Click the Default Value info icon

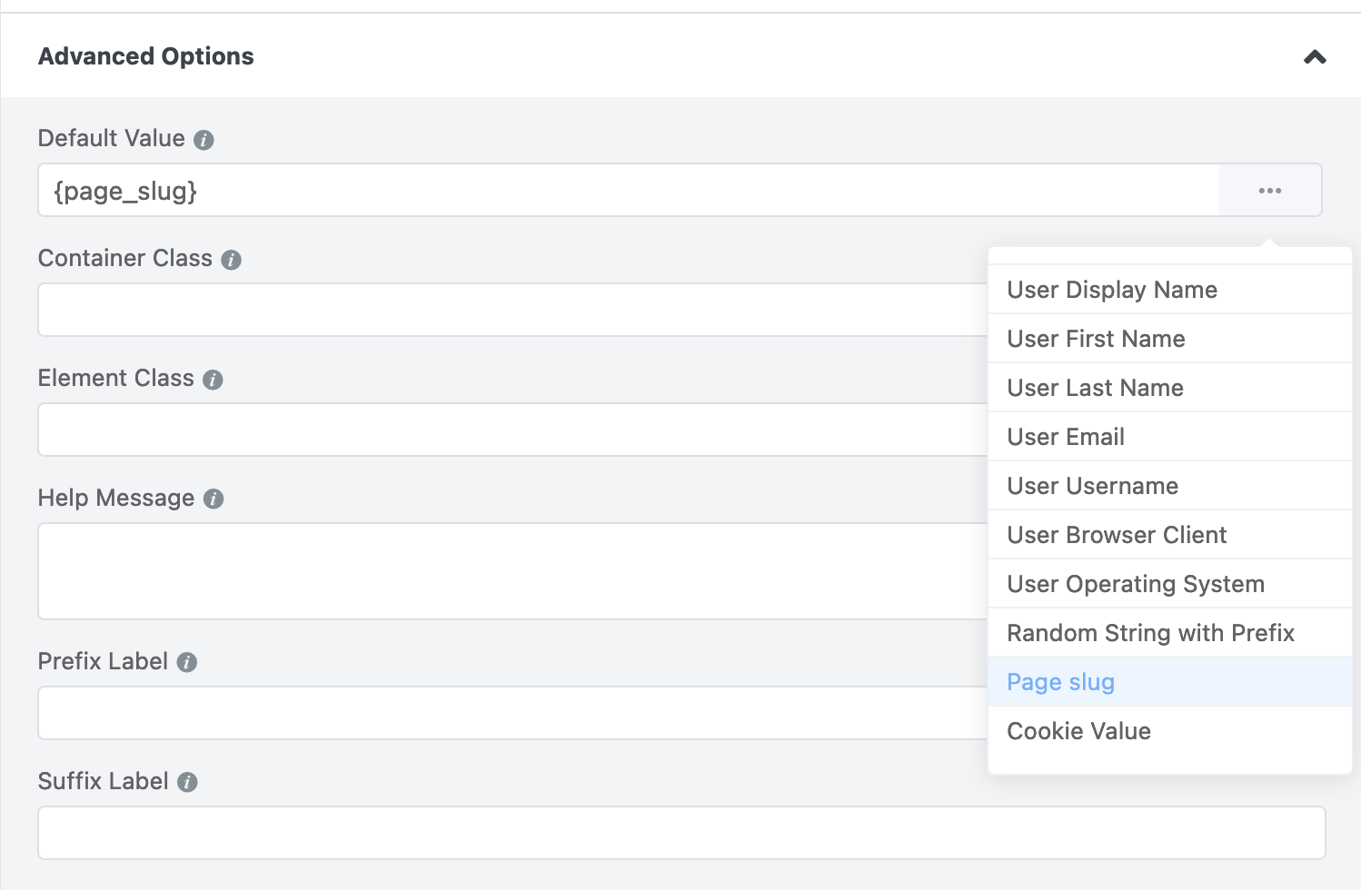click(204, 140)
